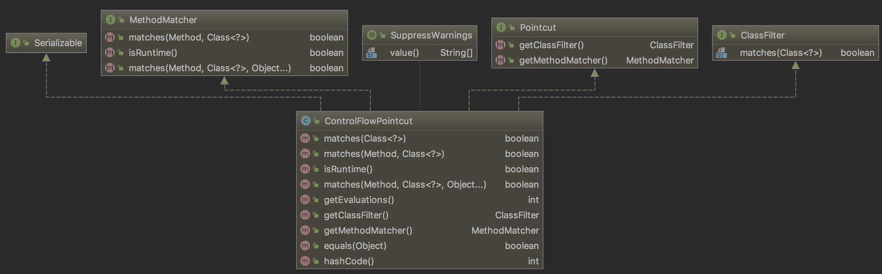
Task: Select getMethodMatcher() in ControlFlowPointcut
Action: point(368,230)
